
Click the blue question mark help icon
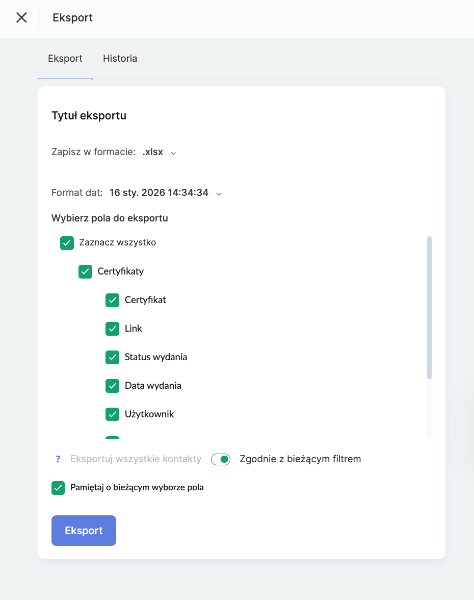(58, 459)
